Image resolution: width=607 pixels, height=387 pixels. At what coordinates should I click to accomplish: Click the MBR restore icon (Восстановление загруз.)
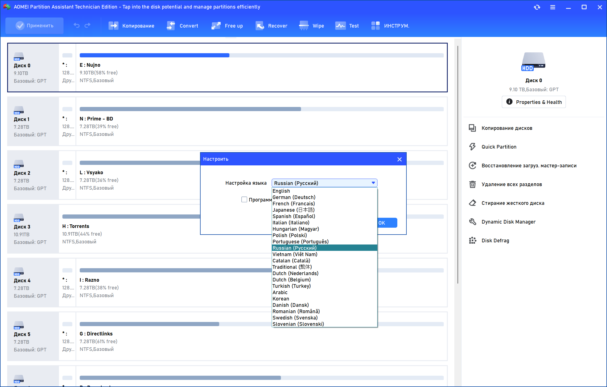click(472, 165)
